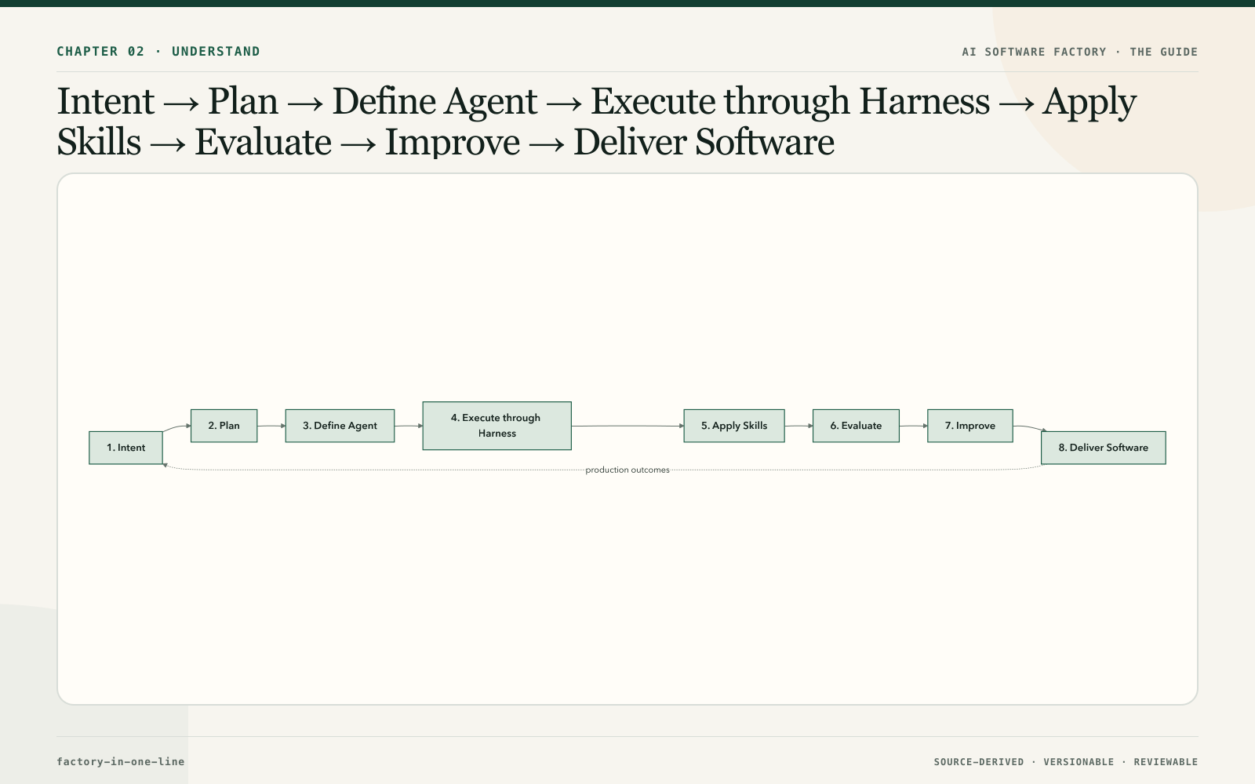This screenshot has width=1255, height=784.
Task: Click the 'production outcomes' edge label
Action: (627, 470)
